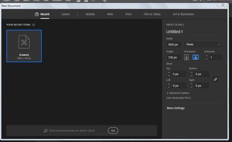Click the Go button

pos(113,131)
